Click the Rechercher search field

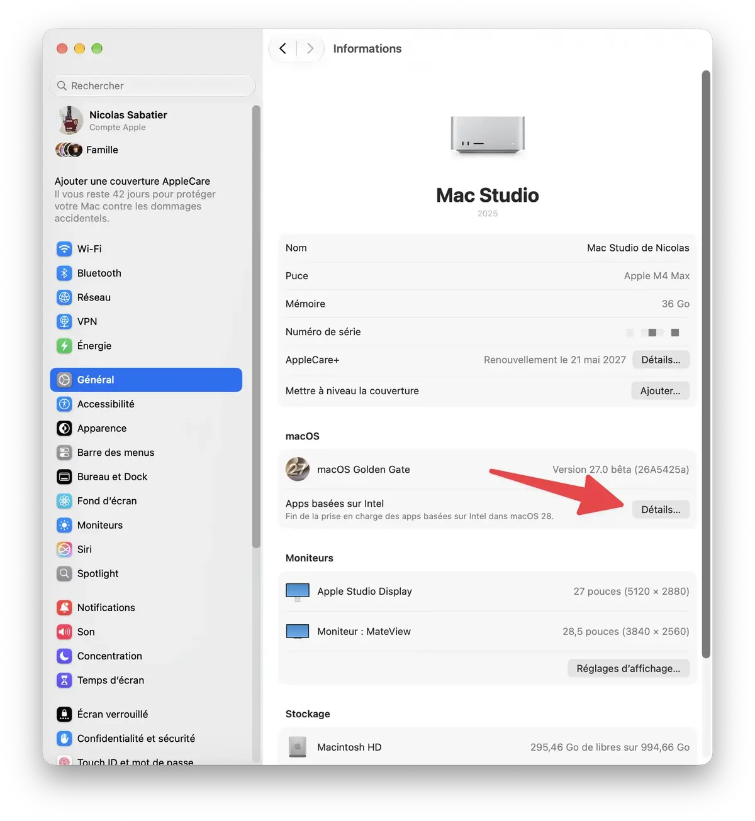[152, 85]
